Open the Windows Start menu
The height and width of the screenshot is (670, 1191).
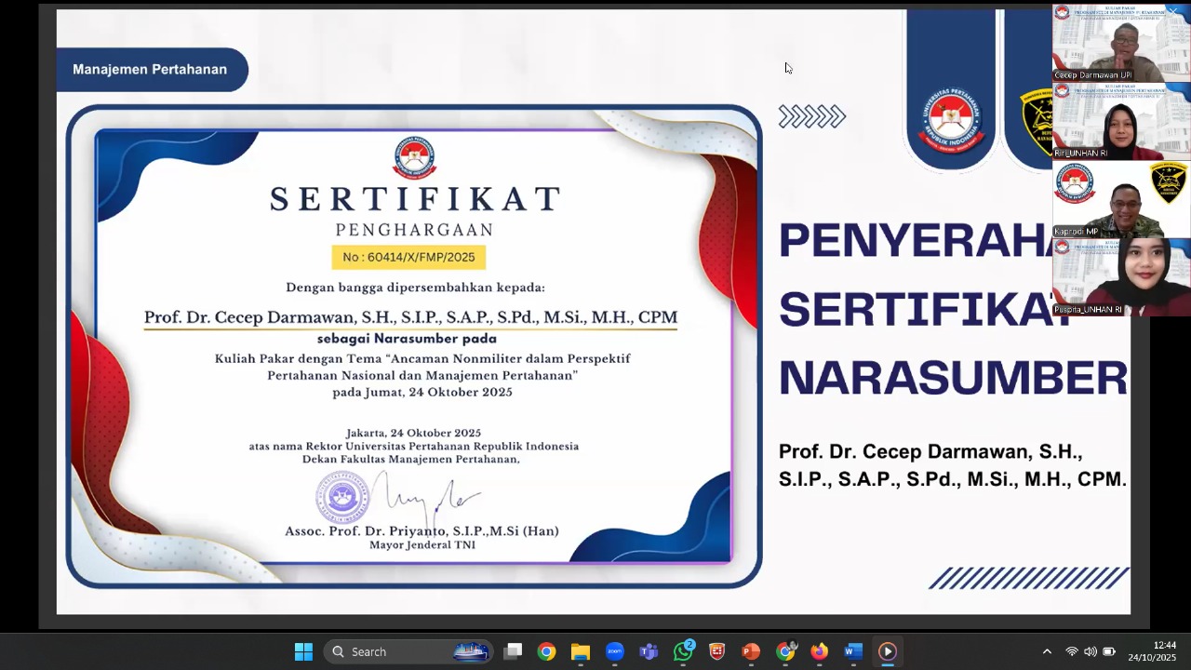pyautogui.click(x=303, y=651)
